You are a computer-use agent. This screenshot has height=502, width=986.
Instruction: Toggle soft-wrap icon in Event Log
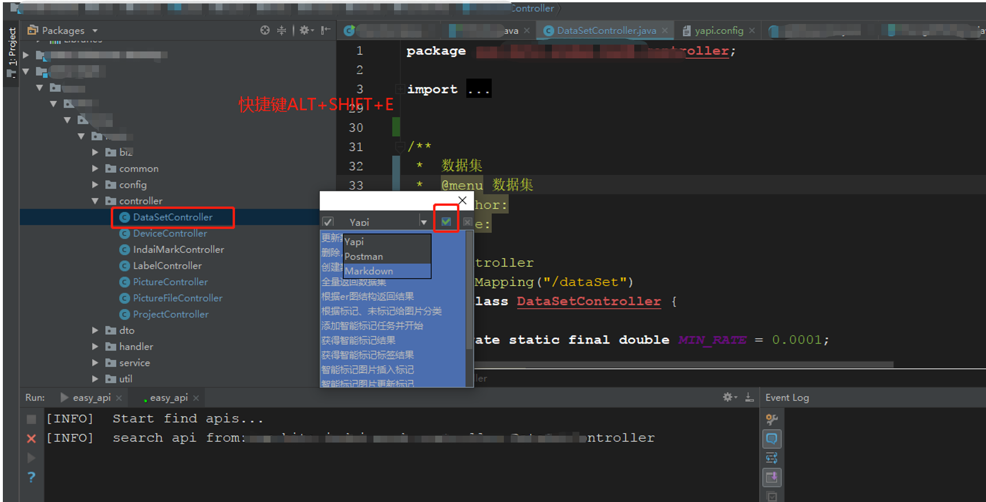pos(772,458)
